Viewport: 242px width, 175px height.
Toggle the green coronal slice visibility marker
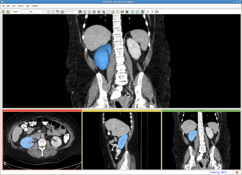(x=201, y=111)
